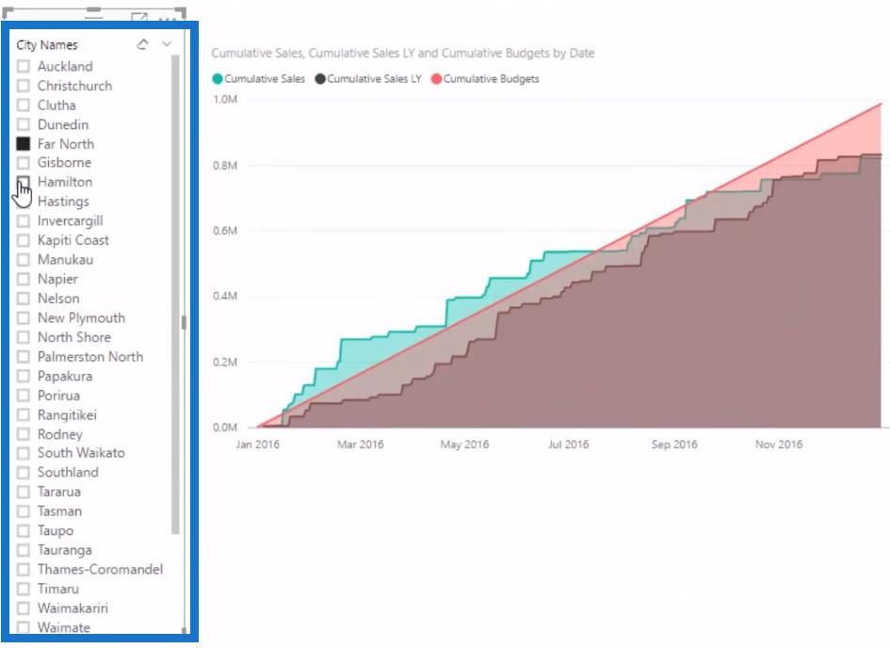Select the Dunedin checkbox
Image resolution: width=890 pixels, height=648 pixels.
click(x=24, y=124)
